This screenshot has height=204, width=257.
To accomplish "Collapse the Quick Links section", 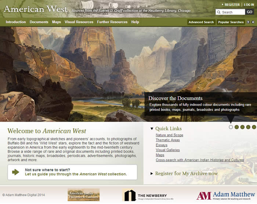I will tap(152, 129).
